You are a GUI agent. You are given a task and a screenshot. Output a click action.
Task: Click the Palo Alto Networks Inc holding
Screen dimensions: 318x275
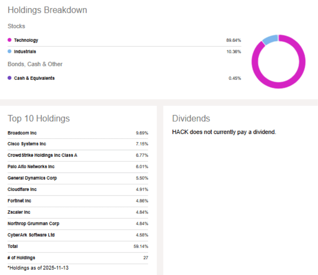[x=31, y=167]
